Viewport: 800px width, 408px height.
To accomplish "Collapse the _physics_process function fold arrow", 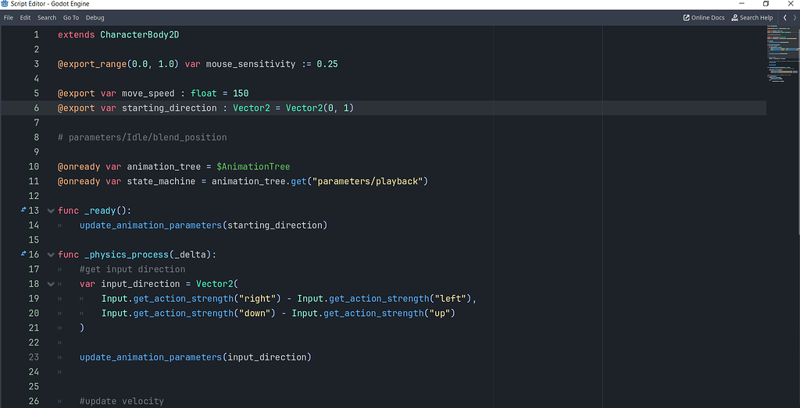I will click(x=51, y=254).
